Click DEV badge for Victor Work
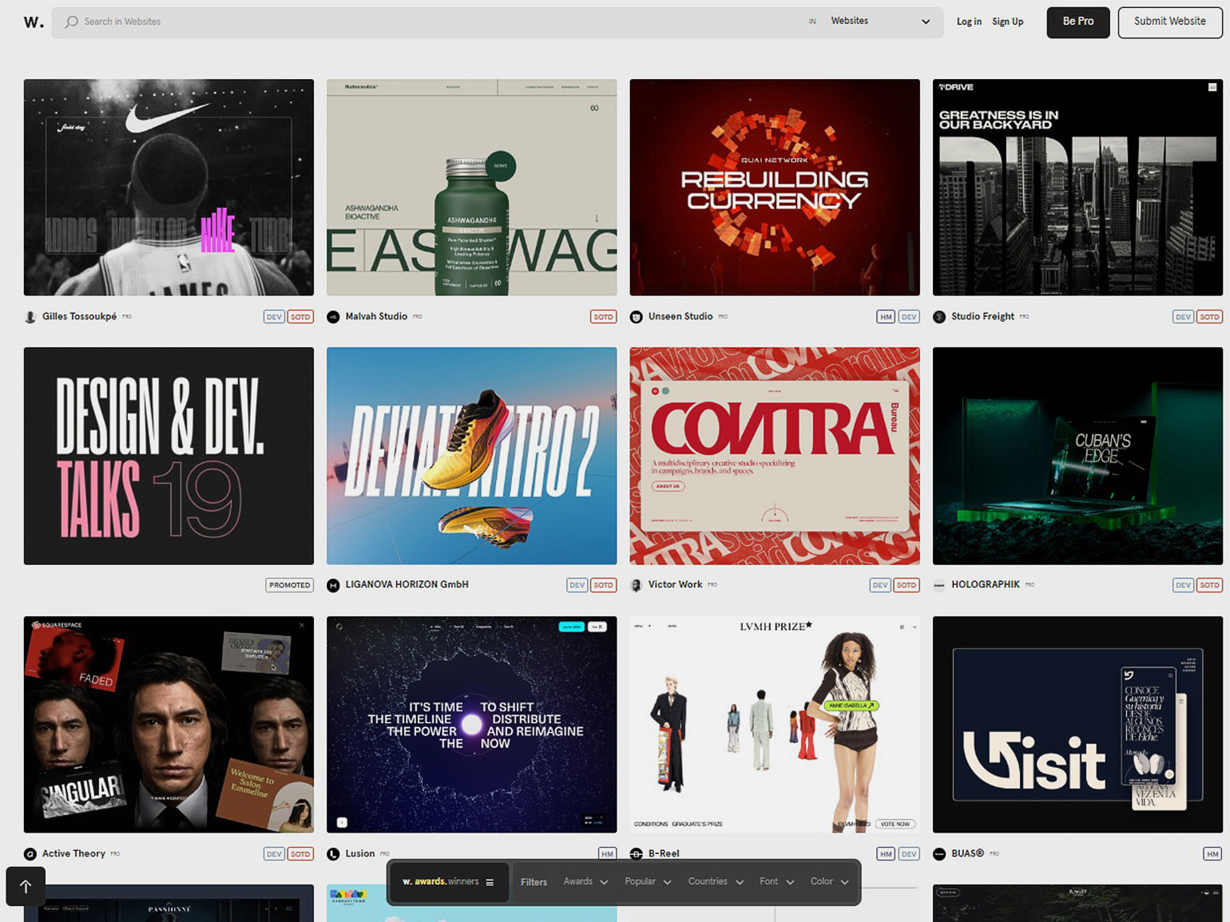The height and width of the screenshot is (922, 1230). [880, 585]
